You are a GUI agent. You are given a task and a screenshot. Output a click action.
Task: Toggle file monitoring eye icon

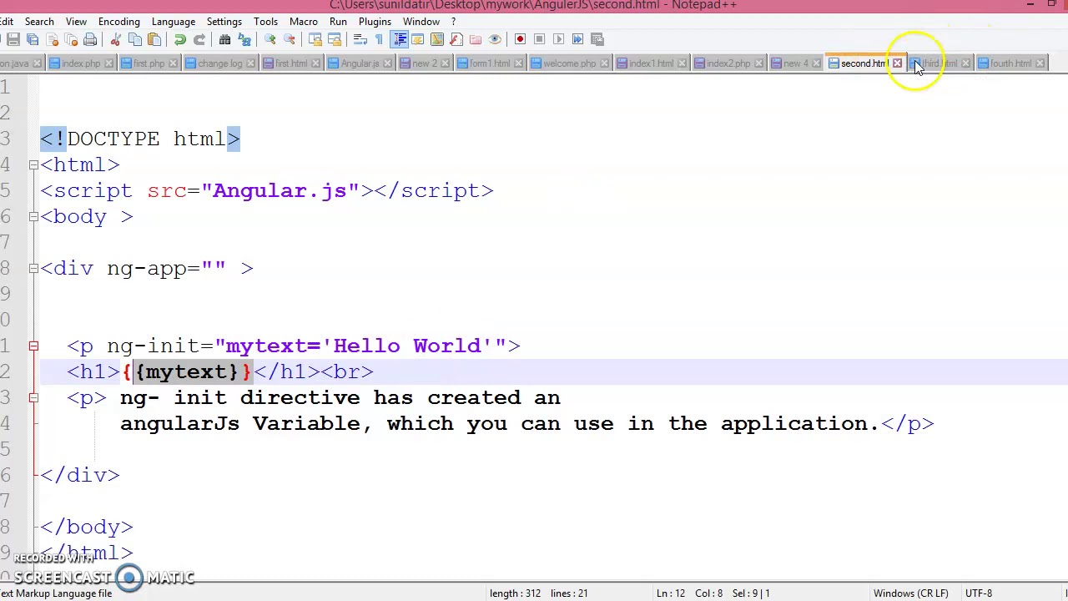coord(494,39)
